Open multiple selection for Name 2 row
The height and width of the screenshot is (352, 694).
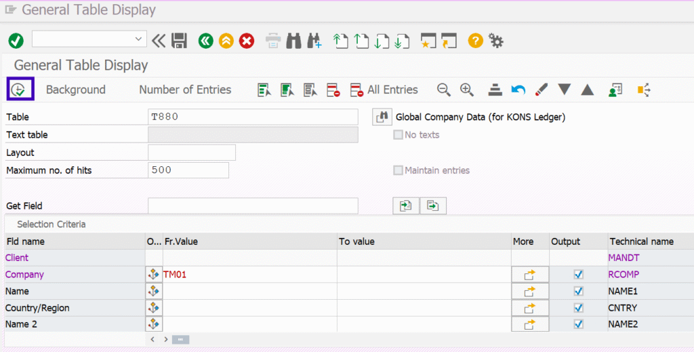530,324
